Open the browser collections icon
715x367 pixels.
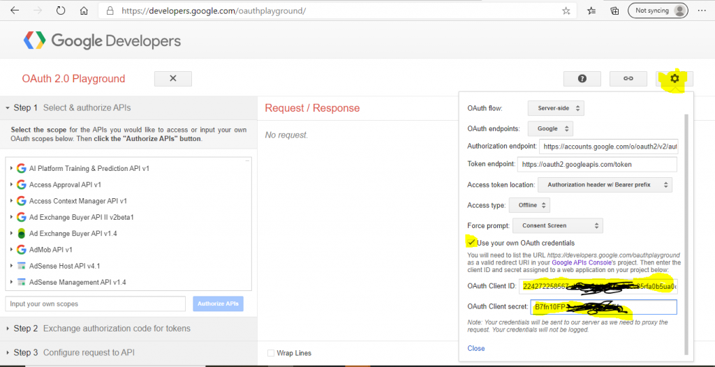click(614, 11)
